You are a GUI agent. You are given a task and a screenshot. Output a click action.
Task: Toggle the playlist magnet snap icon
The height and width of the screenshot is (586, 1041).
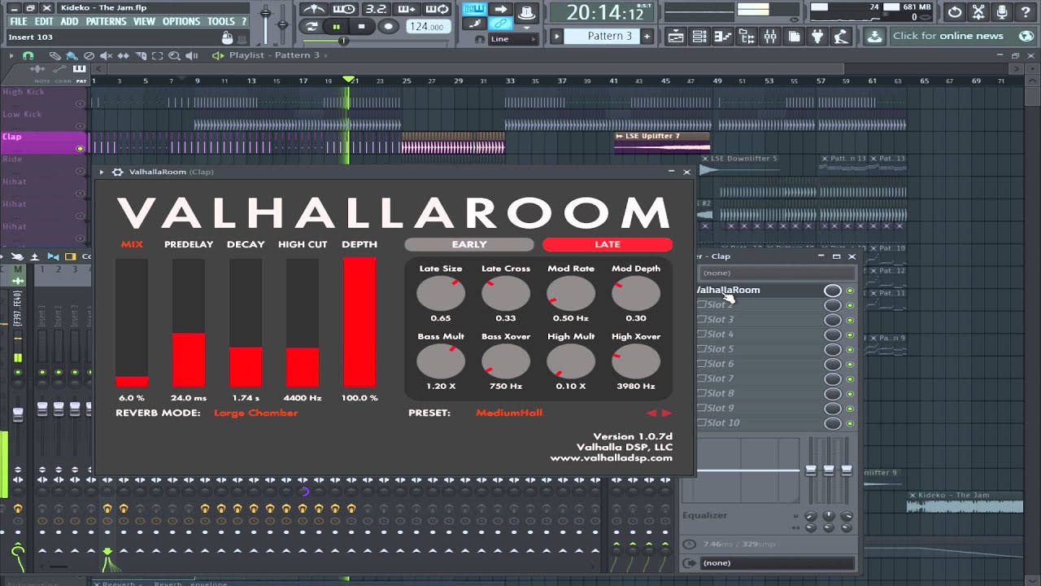(x=28, y=55)
